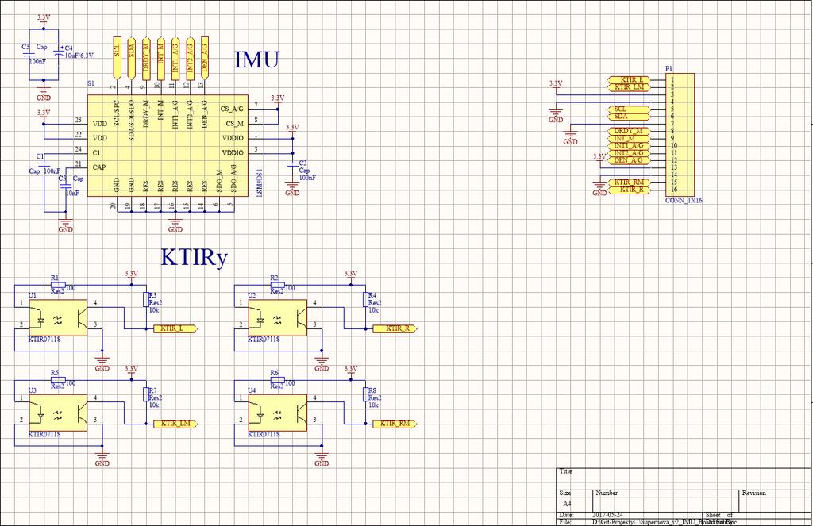Click the KTIR_LM port at U3 output
The image size is (813, 526).
[175, 424]
